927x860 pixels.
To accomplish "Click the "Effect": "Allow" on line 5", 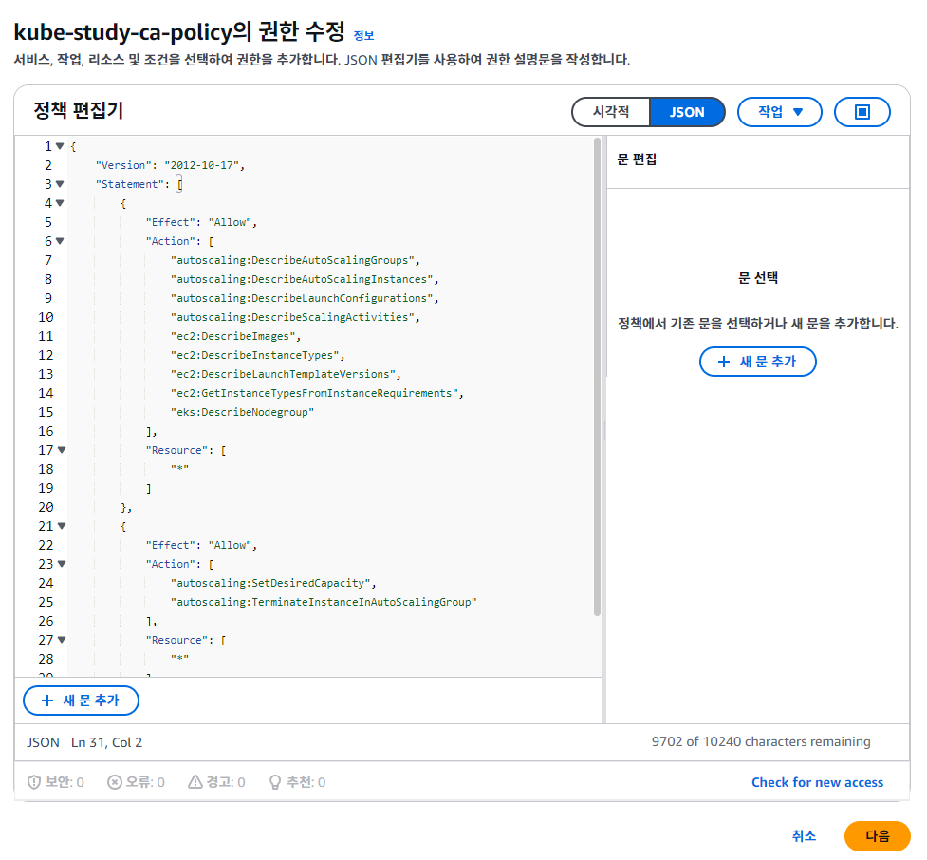I will click(201, 222).
